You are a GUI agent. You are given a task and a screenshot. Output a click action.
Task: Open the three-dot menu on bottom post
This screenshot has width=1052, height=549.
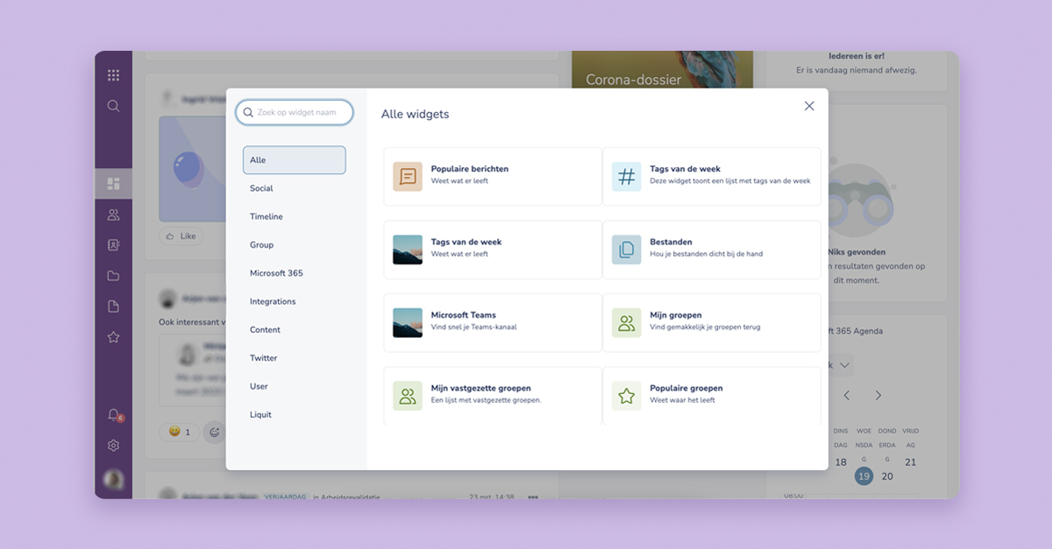click(x=533, y=496)
